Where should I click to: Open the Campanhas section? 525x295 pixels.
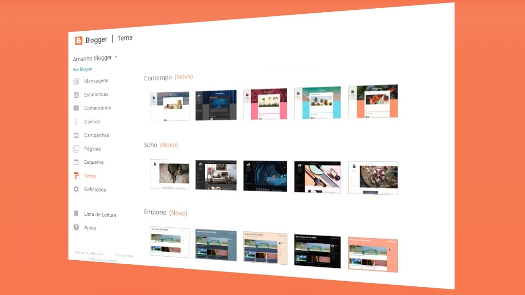96,135
